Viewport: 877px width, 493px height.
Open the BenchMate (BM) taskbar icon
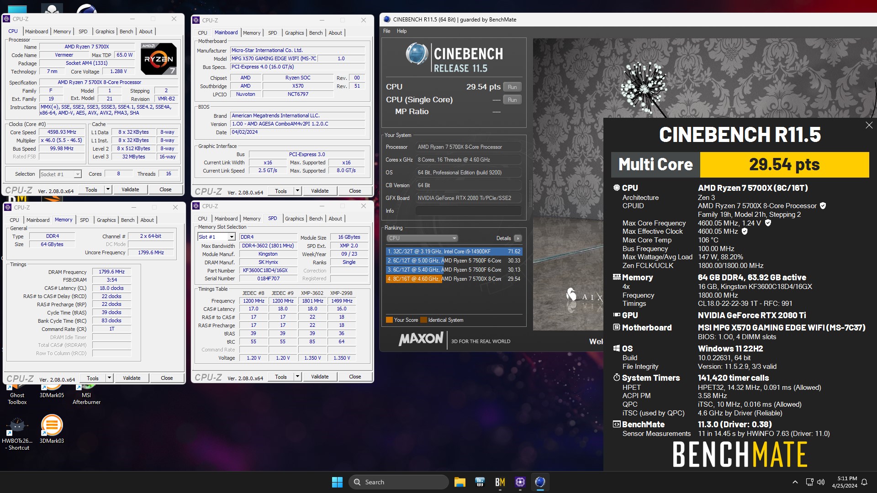pos(500,482)
